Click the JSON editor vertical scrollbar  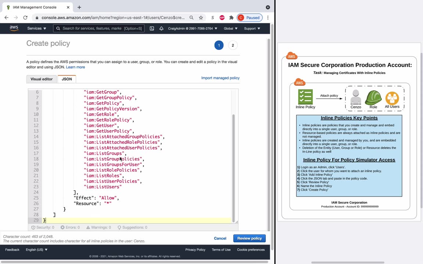[x=234, y=165]
